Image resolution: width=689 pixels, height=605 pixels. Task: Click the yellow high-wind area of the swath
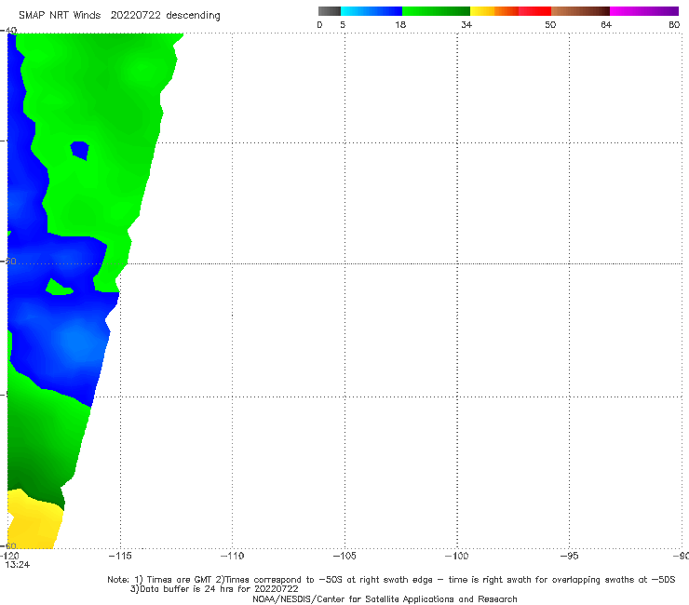pos(34,522)
